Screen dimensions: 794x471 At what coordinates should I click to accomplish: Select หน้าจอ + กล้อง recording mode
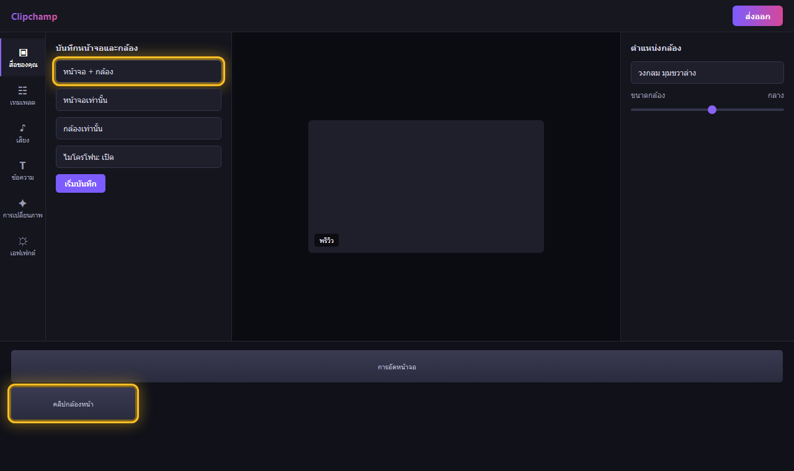coord(138,71)
